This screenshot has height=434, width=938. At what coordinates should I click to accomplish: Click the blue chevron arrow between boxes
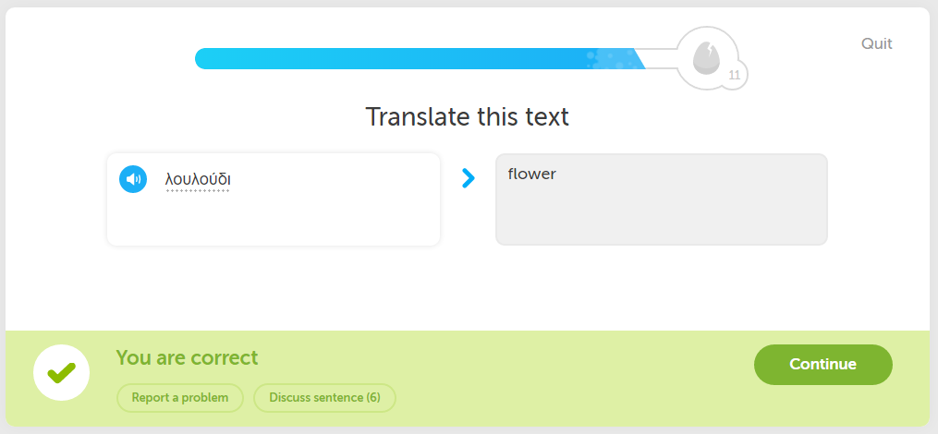[469, 178]
